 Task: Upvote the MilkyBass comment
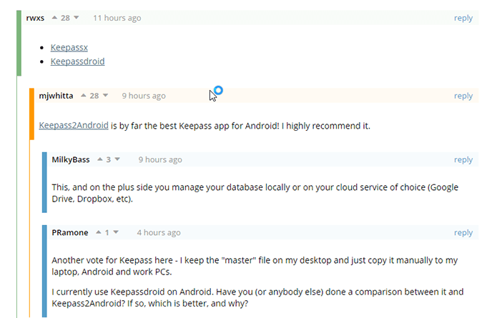pos(100,159)
